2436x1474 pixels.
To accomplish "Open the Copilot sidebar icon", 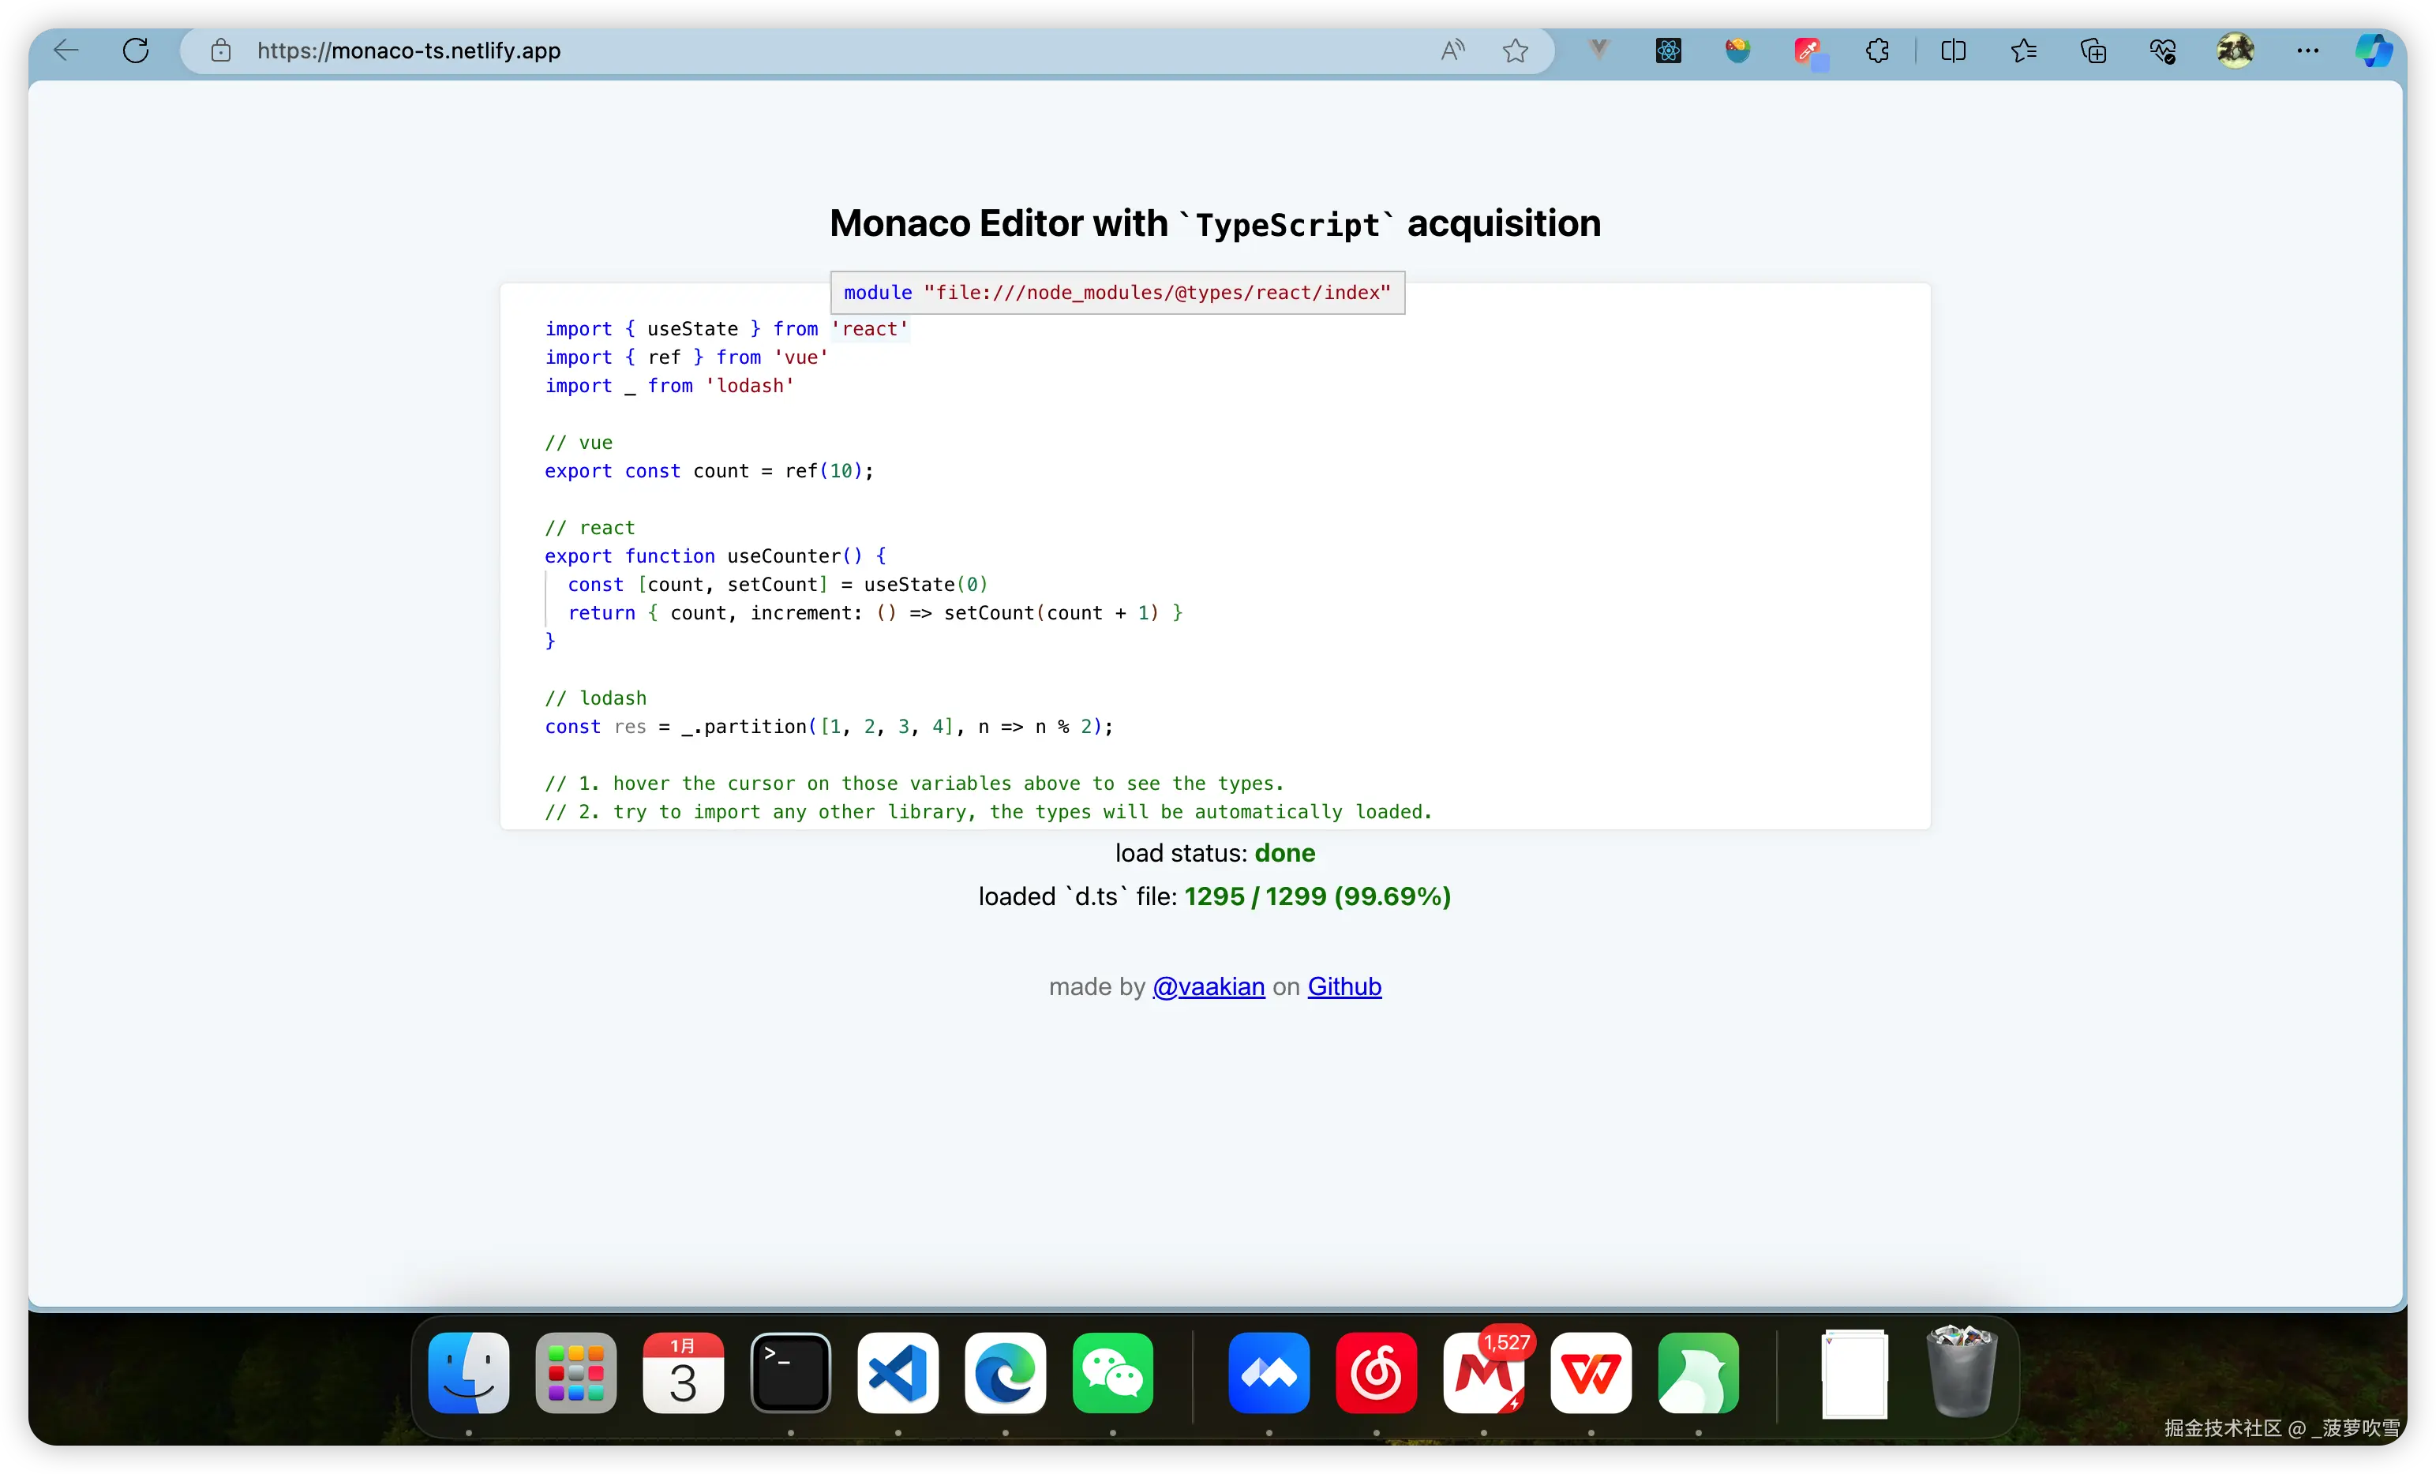I will coord(2373,51).
